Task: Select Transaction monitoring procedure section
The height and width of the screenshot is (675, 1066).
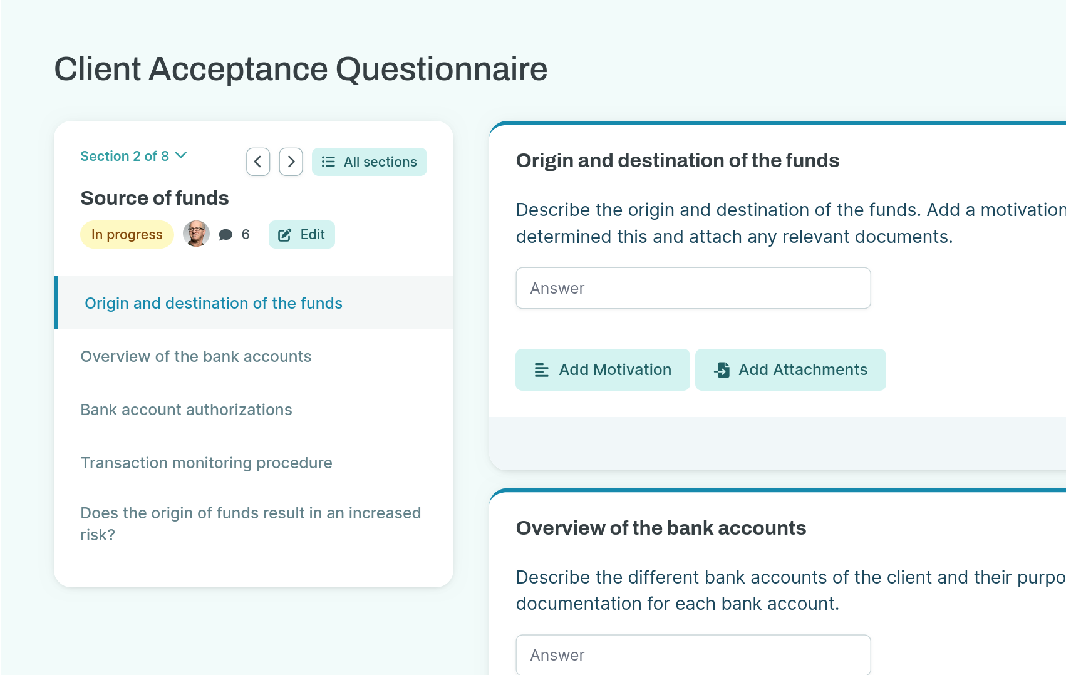Action: tap(206, 463)
